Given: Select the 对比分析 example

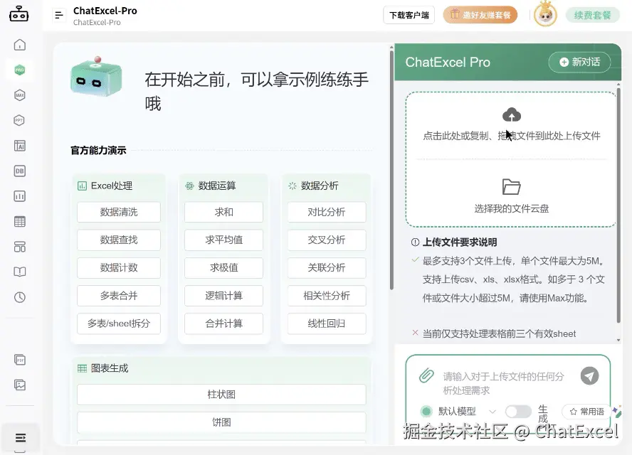Looking at the screenshot, I should coord(327,212).
